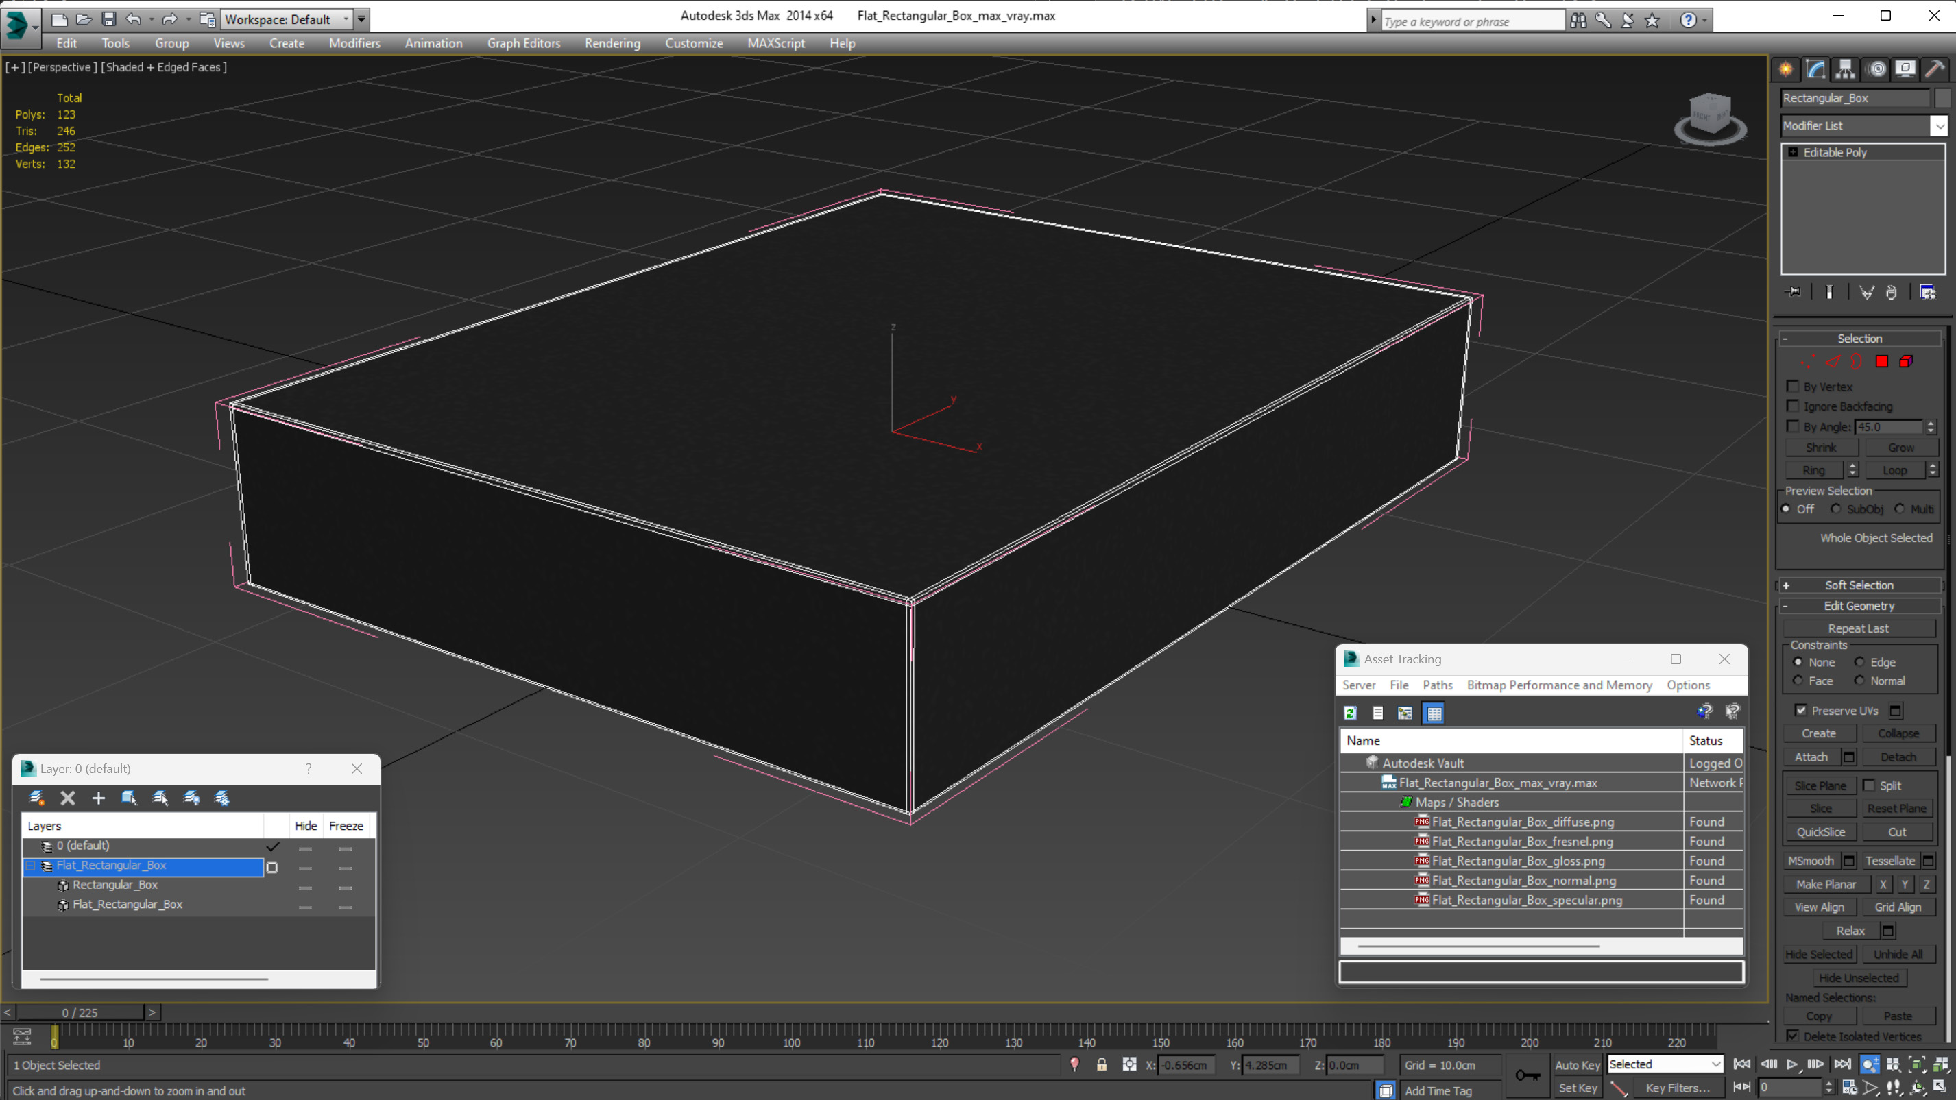Expand the Editable Poly modifier stack entry

click(x=1793, y=153)
